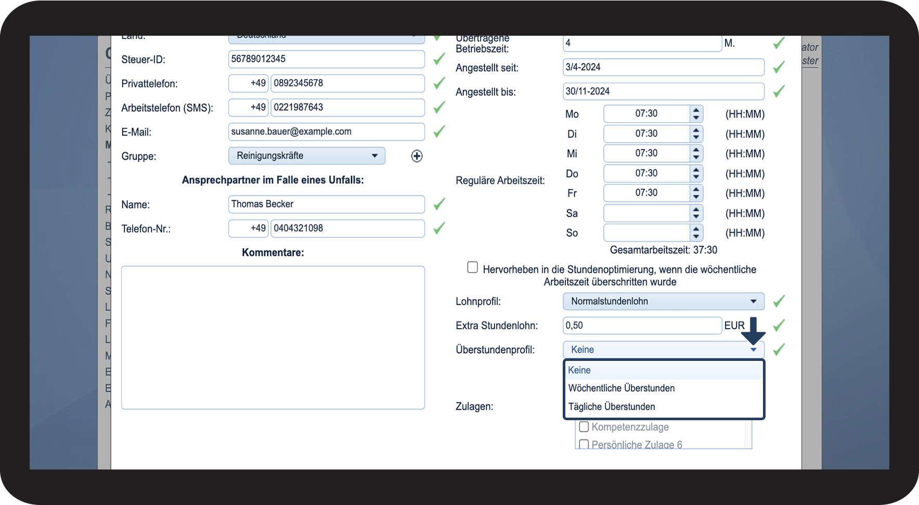
Task: Click green checkmark beside Steuer-ID
Action: tap(439, 59)
